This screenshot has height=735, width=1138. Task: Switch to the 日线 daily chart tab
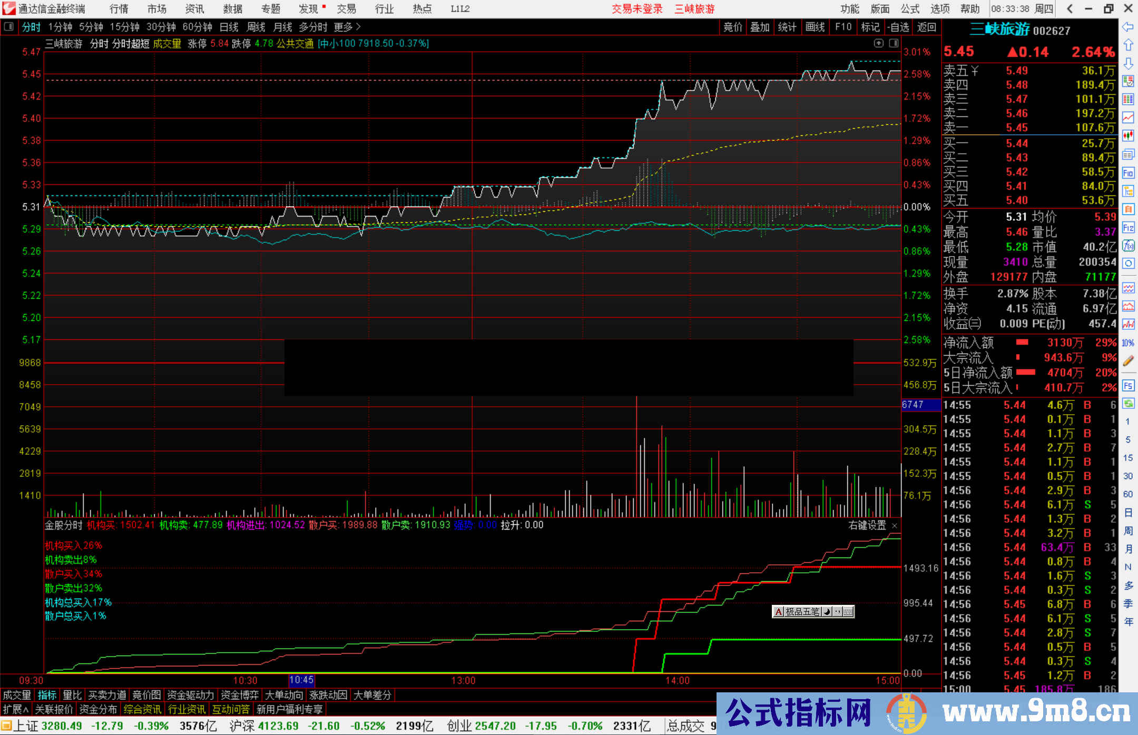point(229,27)
